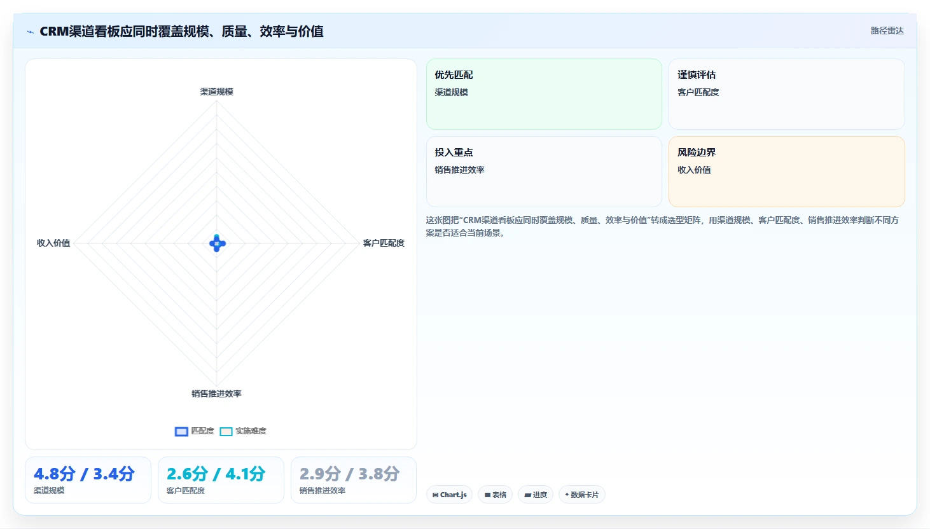This screenshot has width=930, height=529.
Task: Click 客户匹配度 text in the 谨慎评估 card
Action: (x=698, y=92)
